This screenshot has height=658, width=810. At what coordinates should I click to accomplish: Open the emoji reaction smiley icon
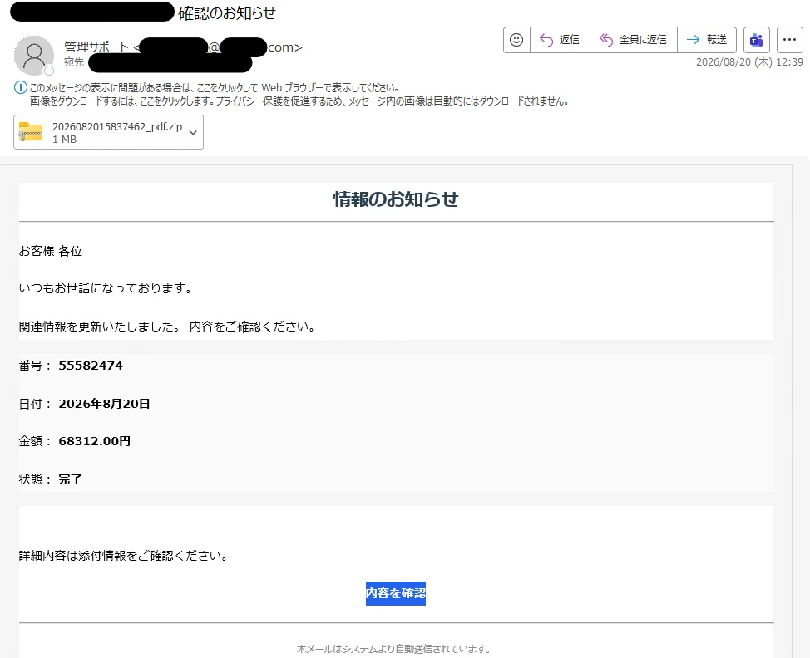click(516, 40)
